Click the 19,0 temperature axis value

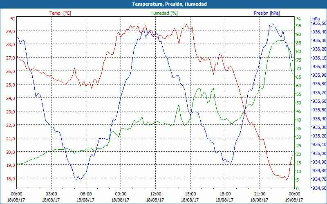pos(11,165)
